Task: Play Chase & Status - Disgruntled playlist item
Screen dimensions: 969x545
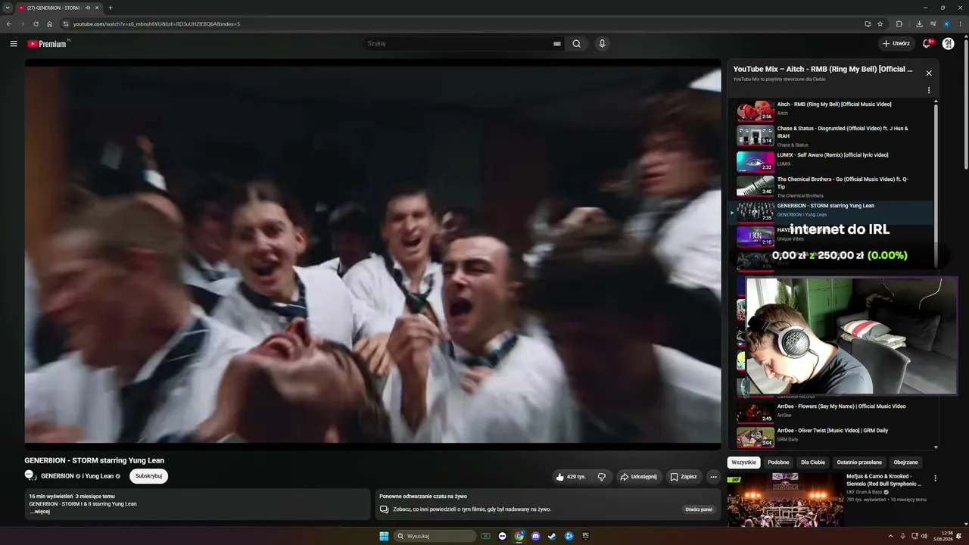Action: click(831, 136)
